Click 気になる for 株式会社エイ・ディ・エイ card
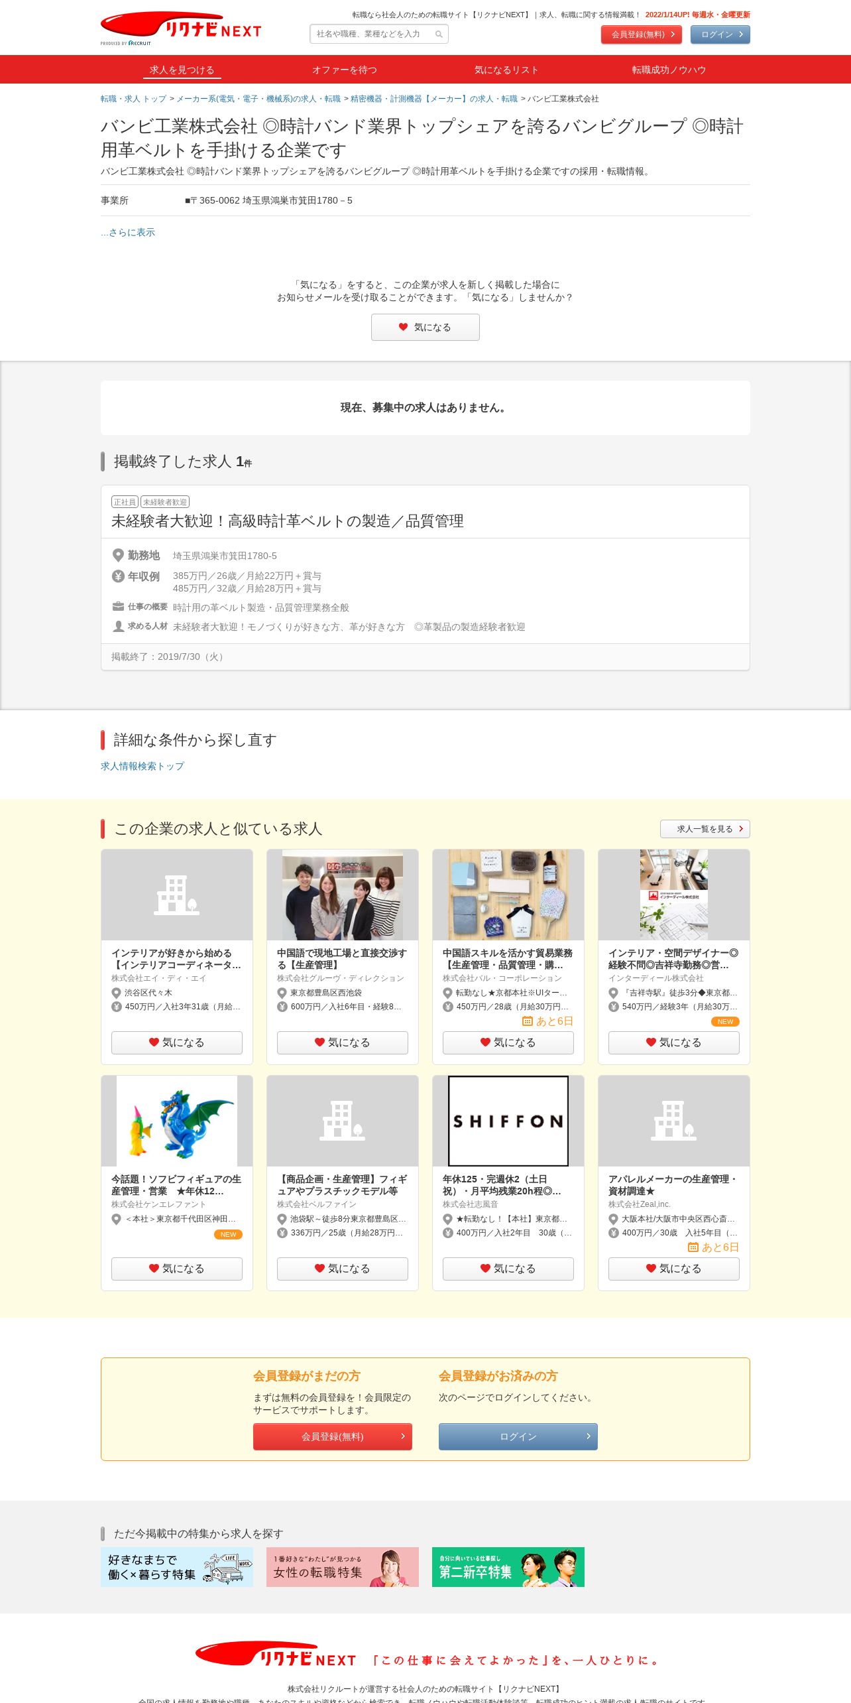 coord(177,1042)
